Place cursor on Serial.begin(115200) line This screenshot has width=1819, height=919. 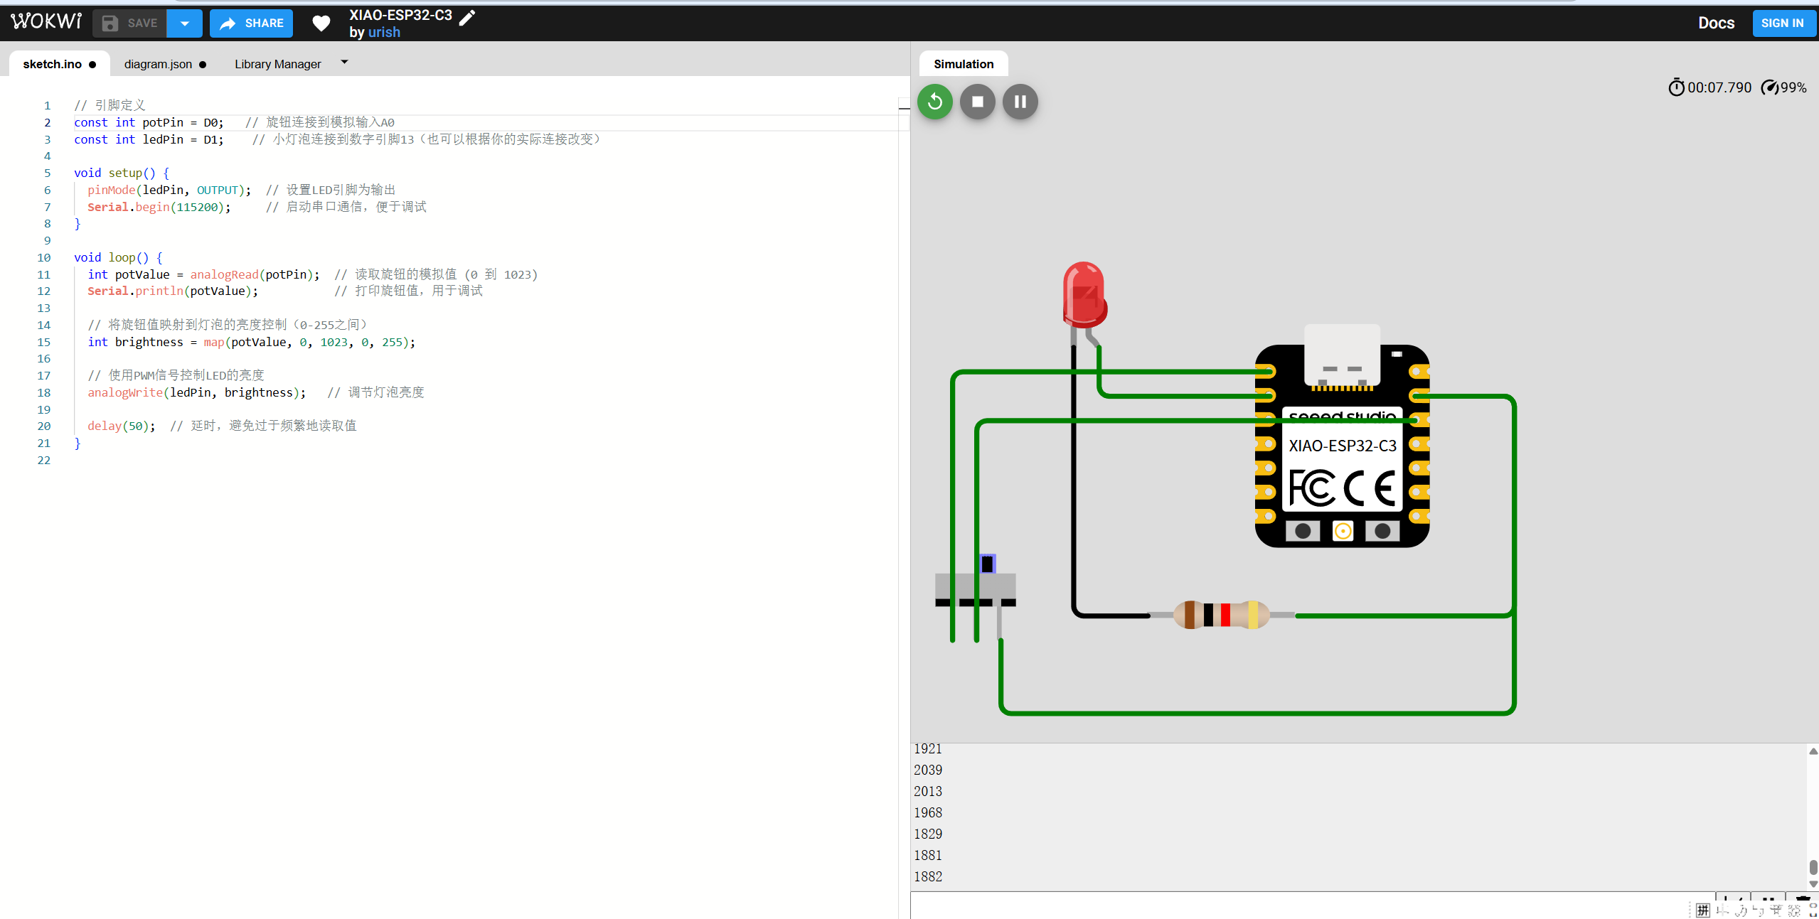tap(159, 207)
